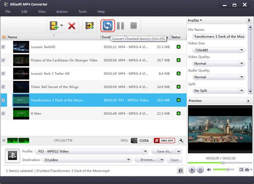
Task: Click status icon of Jurassic Park 3 Trailer row
Action: (x=179, y=73)
